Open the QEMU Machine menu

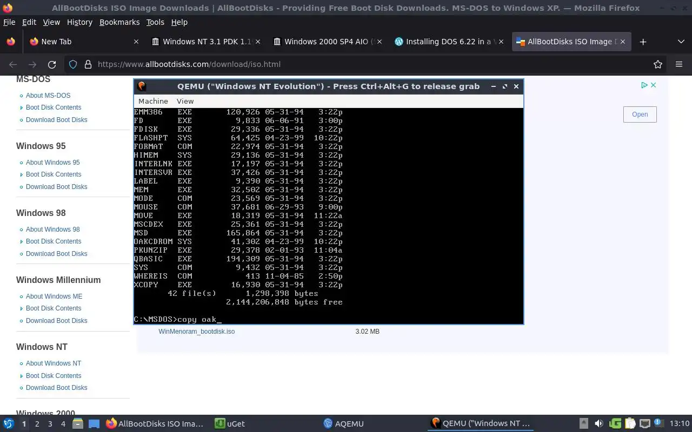point(153,101)
